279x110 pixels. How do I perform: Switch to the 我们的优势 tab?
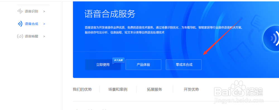click(82, 89)
